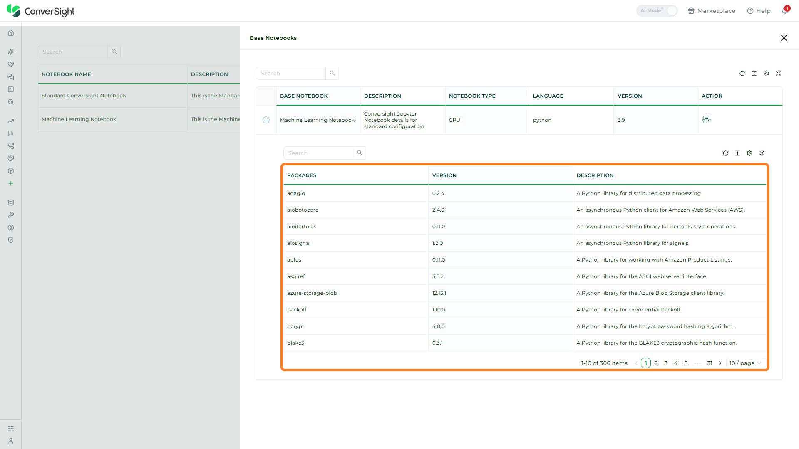The height and width of the screenshot is (449, 799).
Task: Open the 10 / page dropdown
Action: [x=746, y=363]
